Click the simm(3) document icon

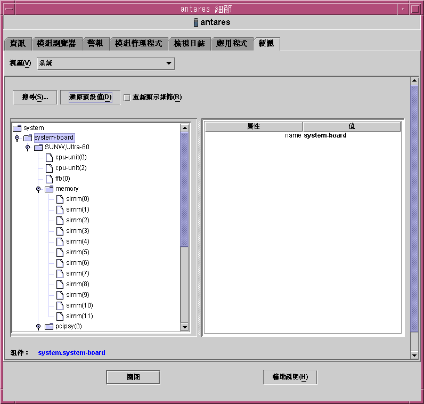(60, 231)
